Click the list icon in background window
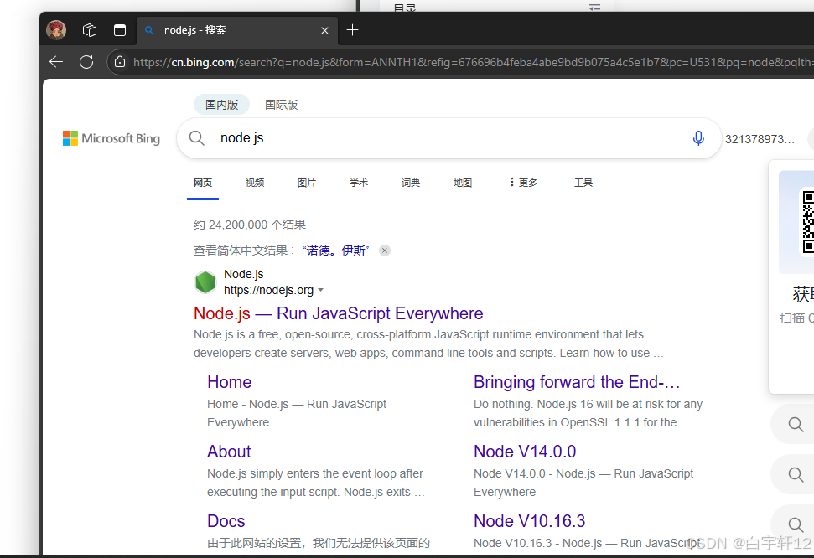 tap(595, 8)
